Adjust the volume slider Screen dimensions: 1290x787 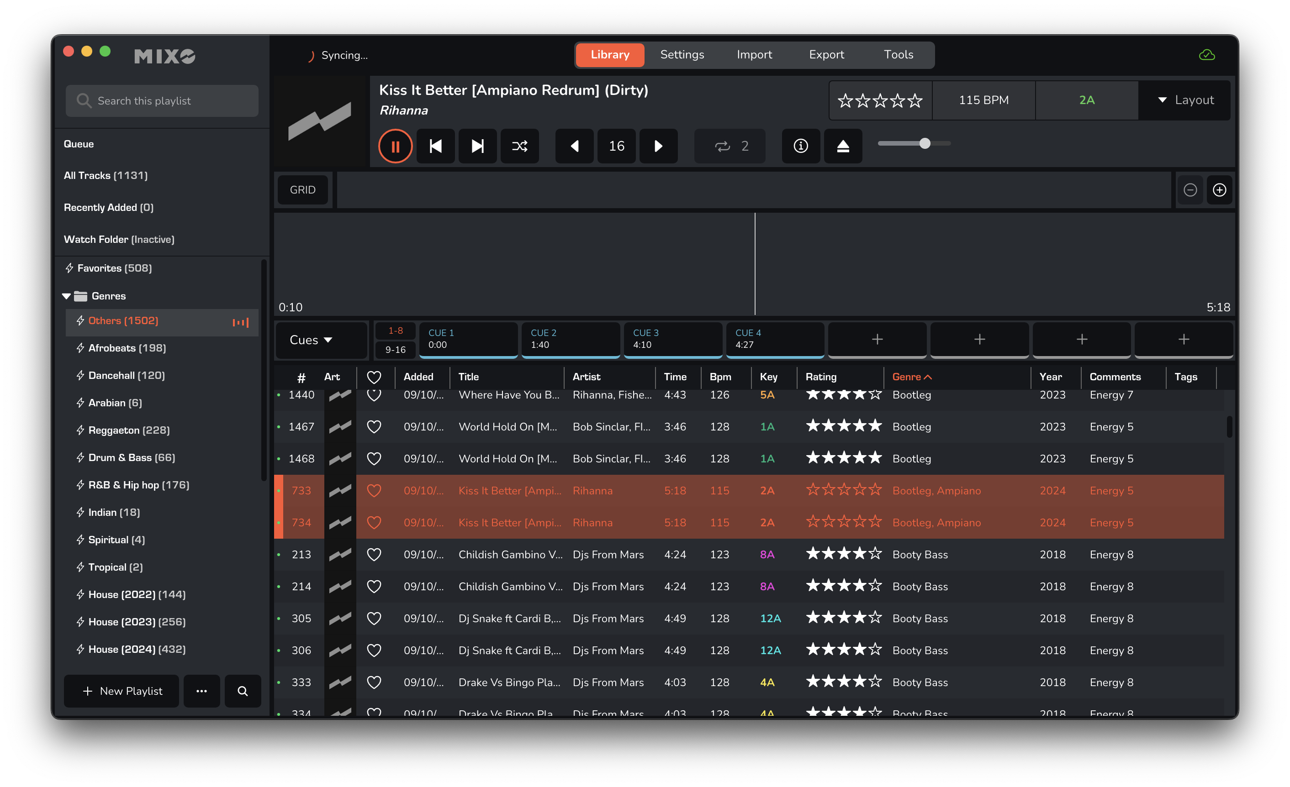914,143
